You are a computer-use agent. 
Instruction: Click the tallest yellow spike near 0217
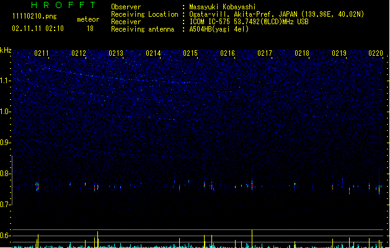252,239
